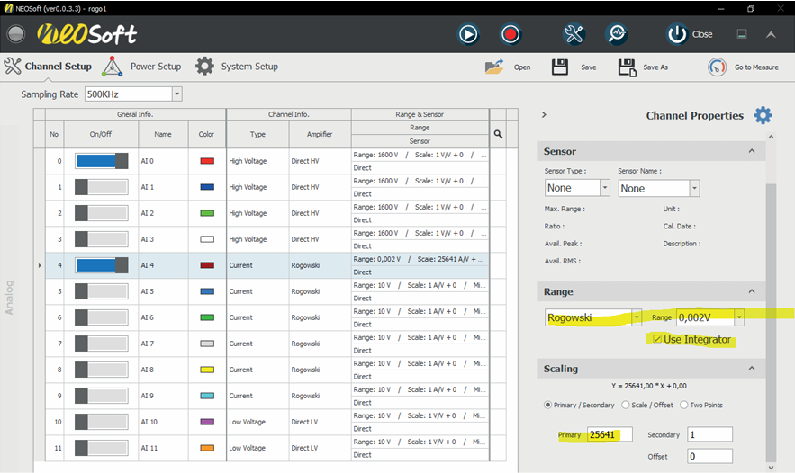This screenshot has width=795, height=473.
Task: Click the Offset value input field
Action: [709, 456]
